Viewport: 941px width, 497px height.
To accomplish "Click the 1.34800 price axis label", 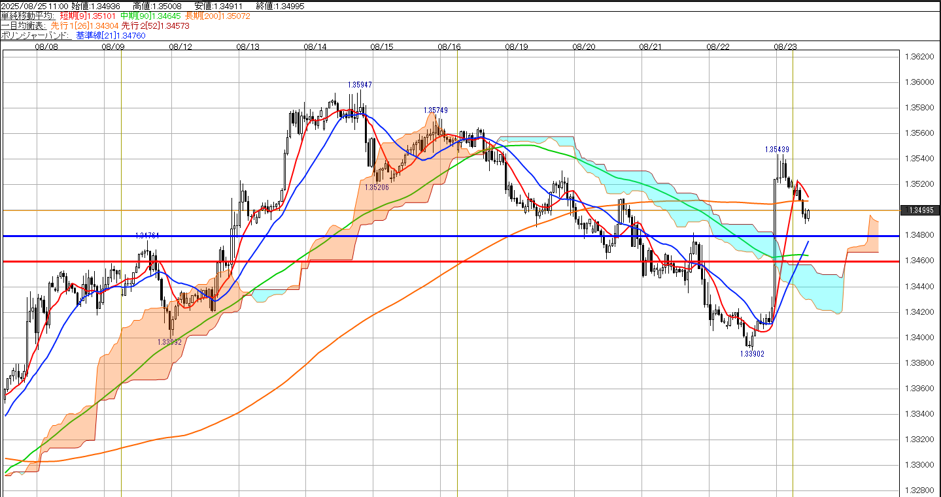I will (x=919, y=235).
